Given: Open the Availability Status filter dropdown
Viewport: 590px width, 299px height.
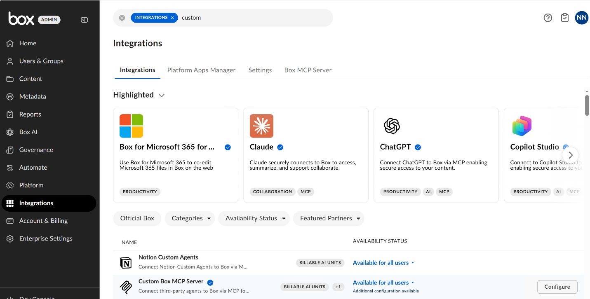Looking at the screenshot, I should pos(254,218).
